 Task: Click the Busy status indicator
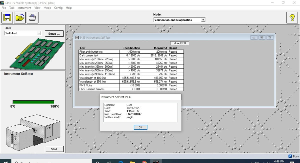point(293,156)
